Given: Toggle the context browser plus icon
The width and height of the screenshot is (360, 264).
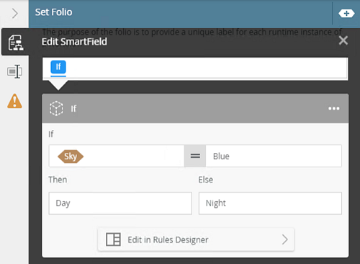Looking at the screenshot, I should [x=346, y=14].
